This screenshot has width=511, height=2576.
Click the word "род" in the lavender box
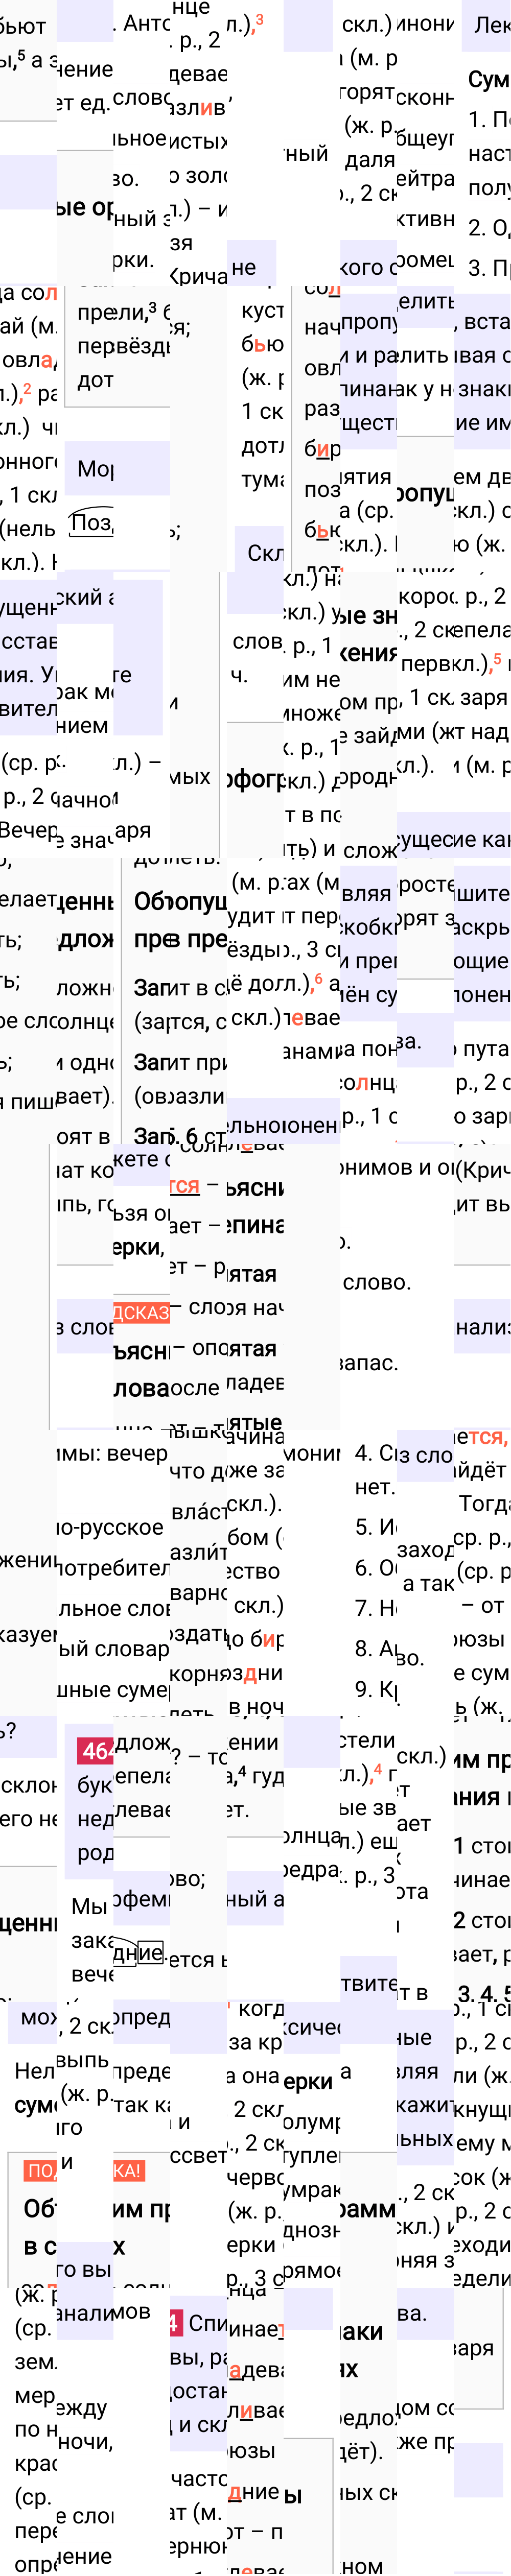pyautogui.click(x=95, y=1853)
